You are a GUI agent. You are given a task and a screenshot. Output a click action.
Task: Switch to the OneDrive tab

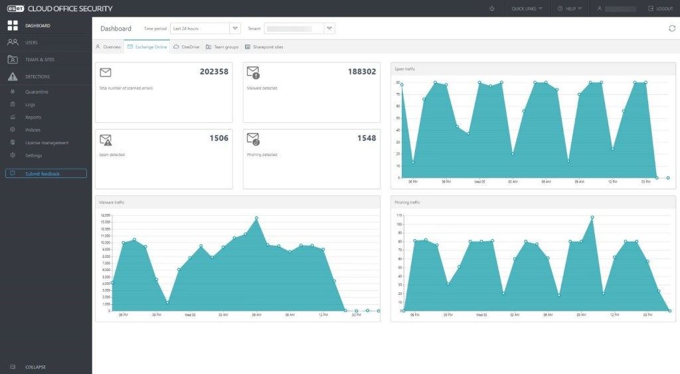point(186,47)
